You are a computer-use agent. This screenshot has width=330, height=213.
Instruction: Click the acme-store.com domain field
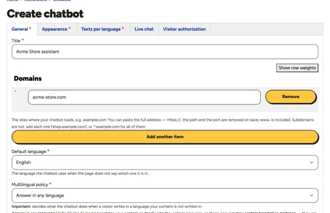[144, 97]
